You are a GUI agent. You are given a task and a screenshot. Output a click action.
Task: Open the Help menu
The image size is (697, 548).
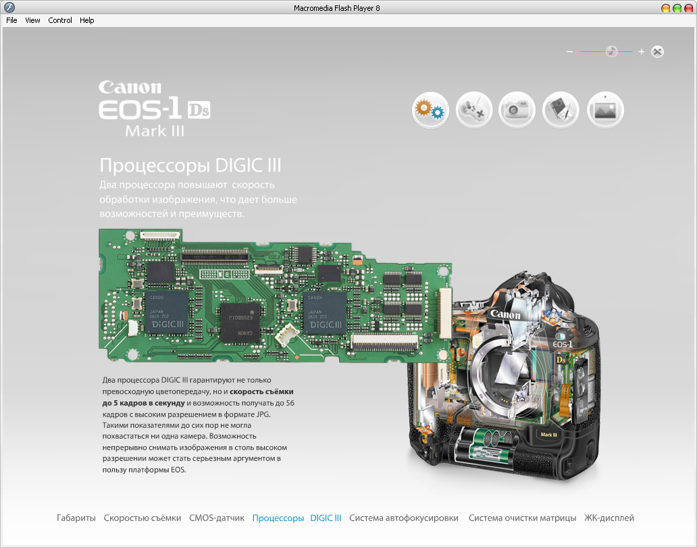click(x=86, y=20)
